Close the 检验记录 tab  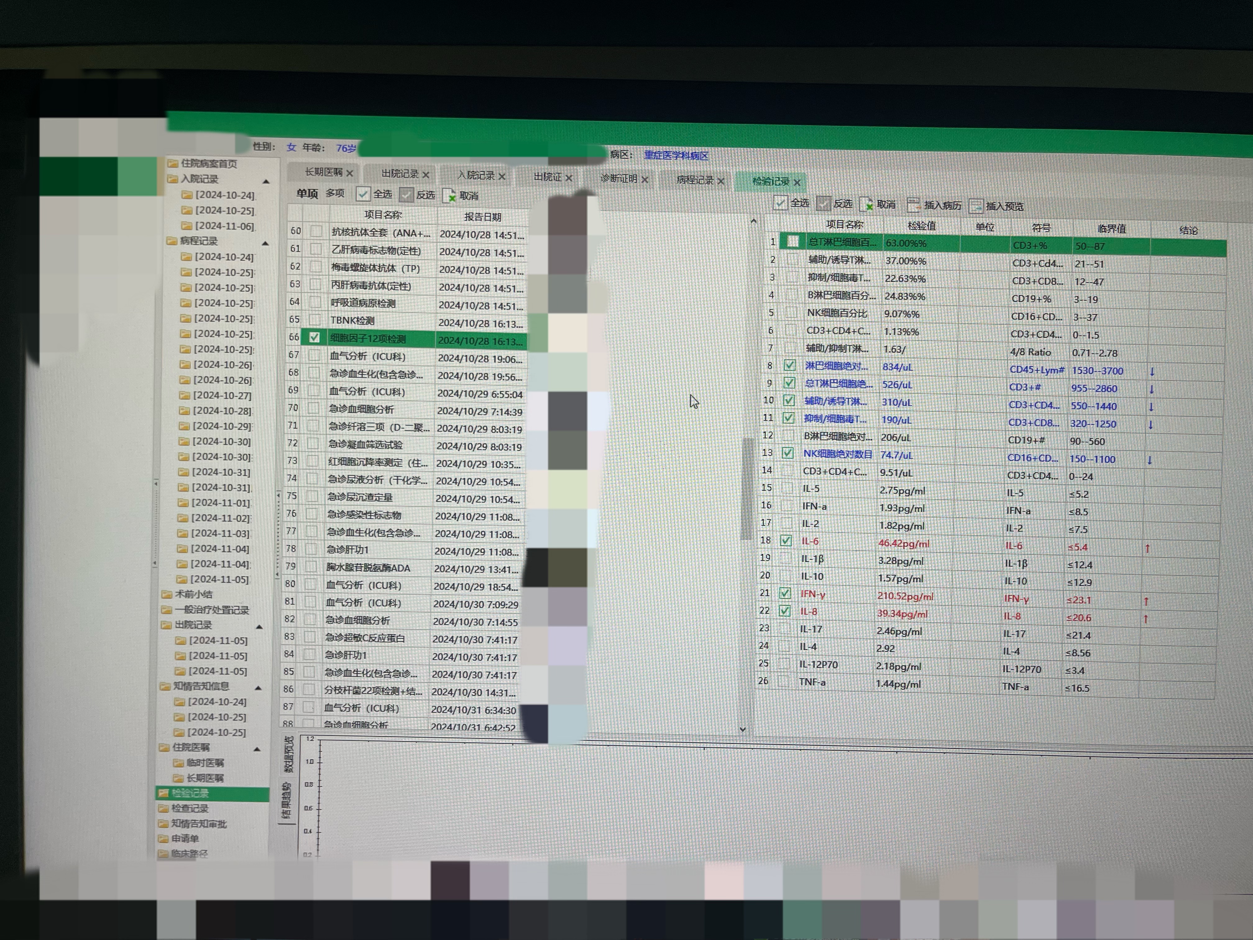click(x=797, y=182)
